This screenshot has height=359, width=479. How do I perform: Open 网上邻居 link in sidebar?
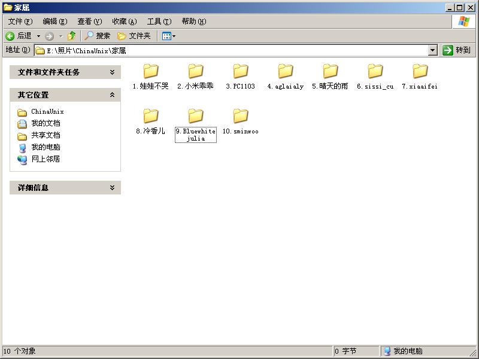click(x=46, y=159)
